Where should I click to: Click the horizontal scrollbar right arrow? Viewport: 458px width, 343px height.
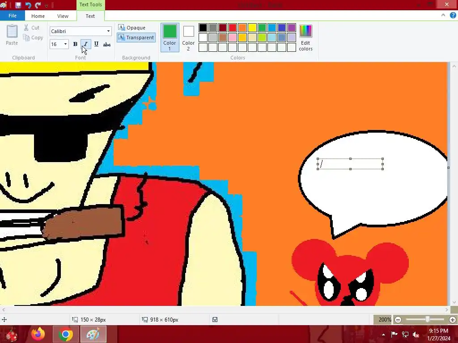point(447,310)
